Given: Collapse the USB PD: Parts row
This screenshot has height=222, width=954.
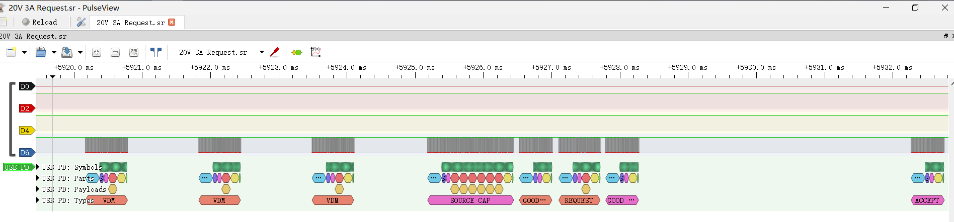Looking at the screenshot, I should click(38, 178).
